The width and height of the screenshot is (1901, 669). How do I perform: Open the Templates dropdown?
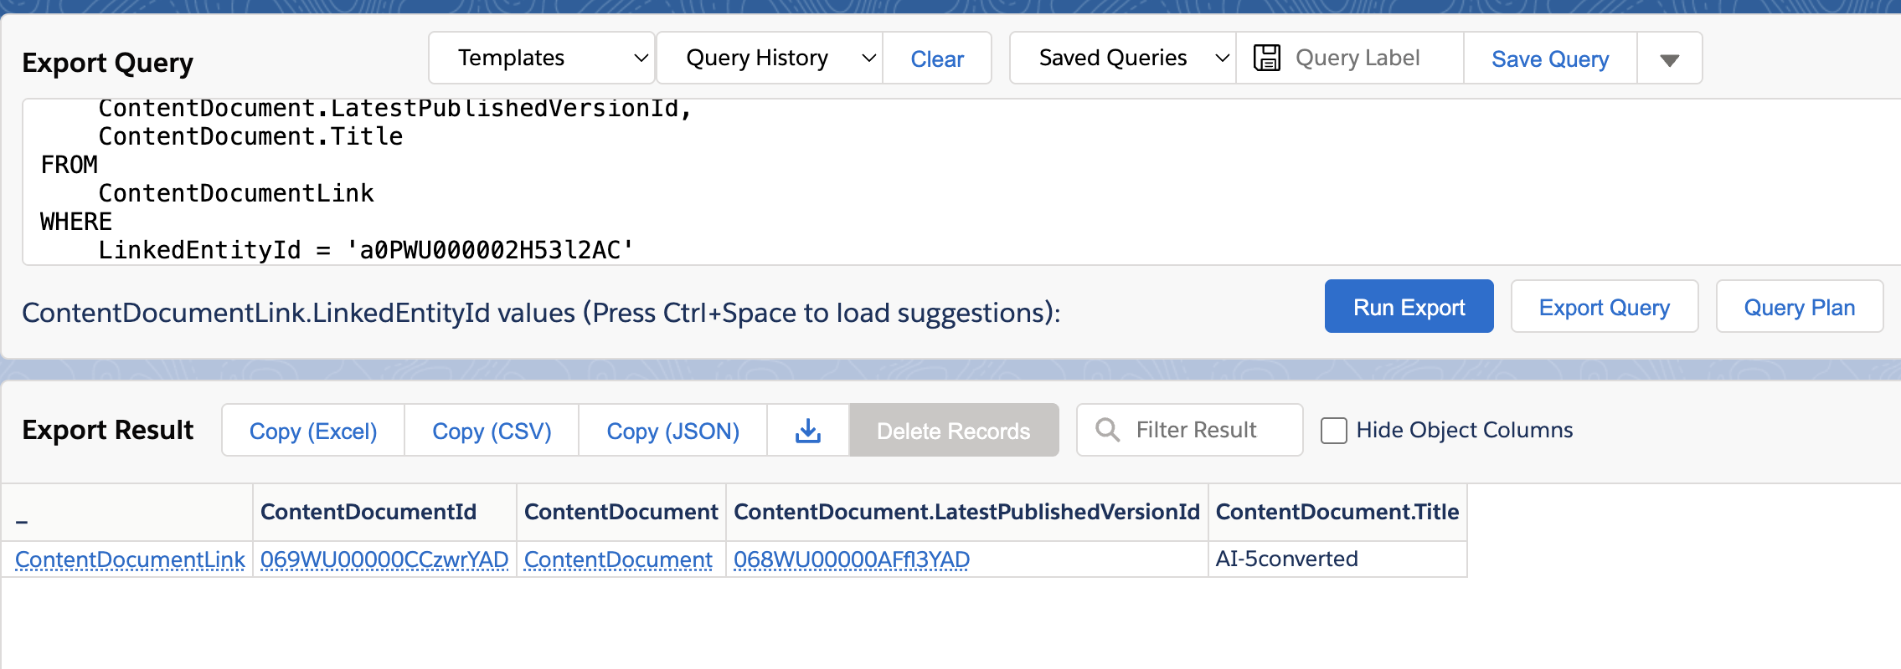tap(541, 58)
